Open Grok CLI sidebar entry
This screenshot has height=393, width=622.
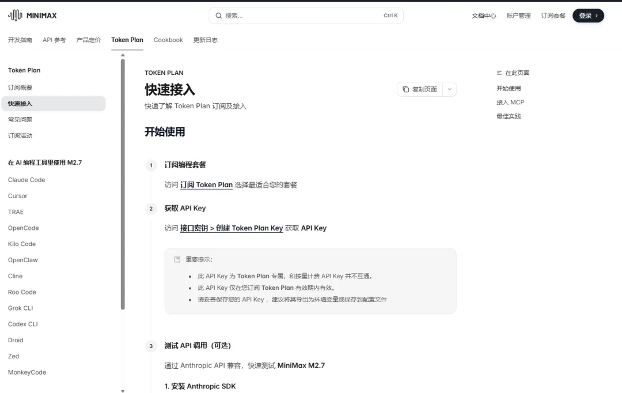(x=21, y=308)
